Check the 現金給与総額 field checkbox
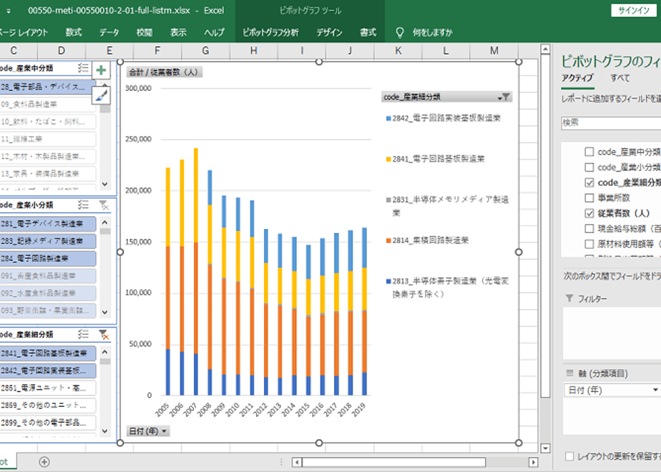This screenshot has width=661, height=472. 589,228
